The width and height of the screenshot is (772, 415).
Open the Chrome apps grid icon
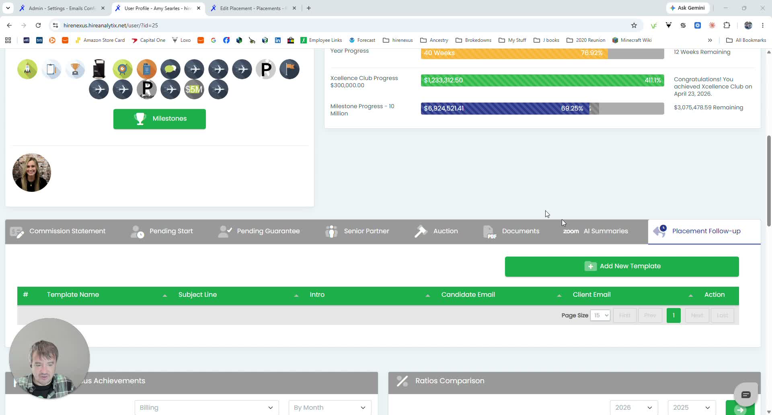click(8, 40)
